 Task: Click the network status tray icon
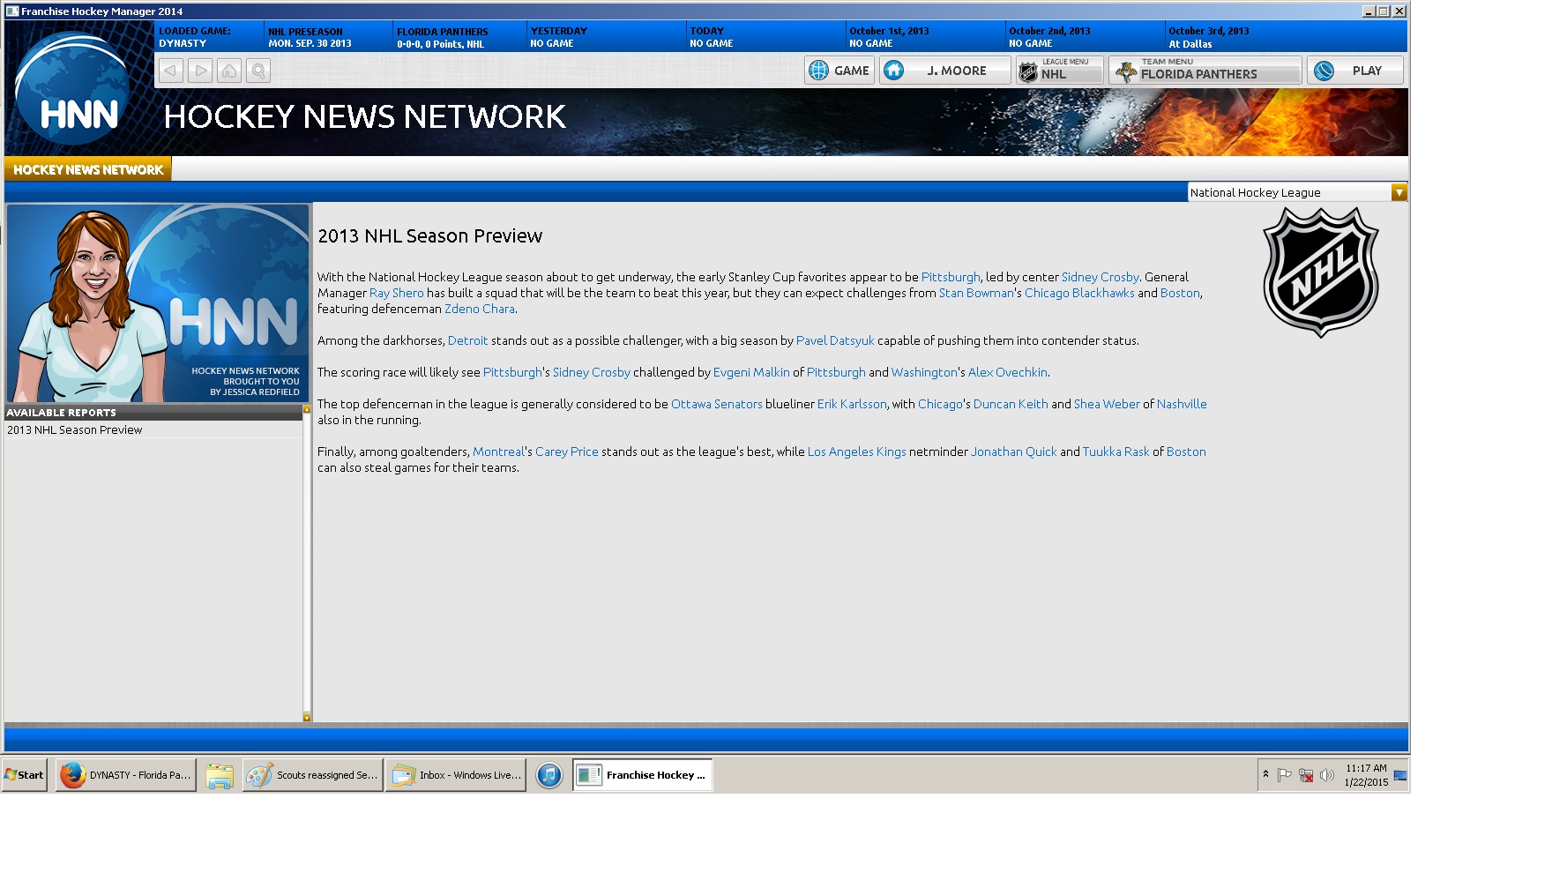[1306, 775]
